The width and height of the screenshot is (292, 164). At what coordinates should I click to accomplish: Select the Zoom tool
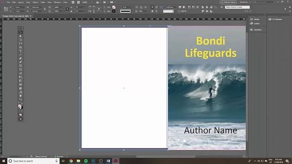pos(21,99)
